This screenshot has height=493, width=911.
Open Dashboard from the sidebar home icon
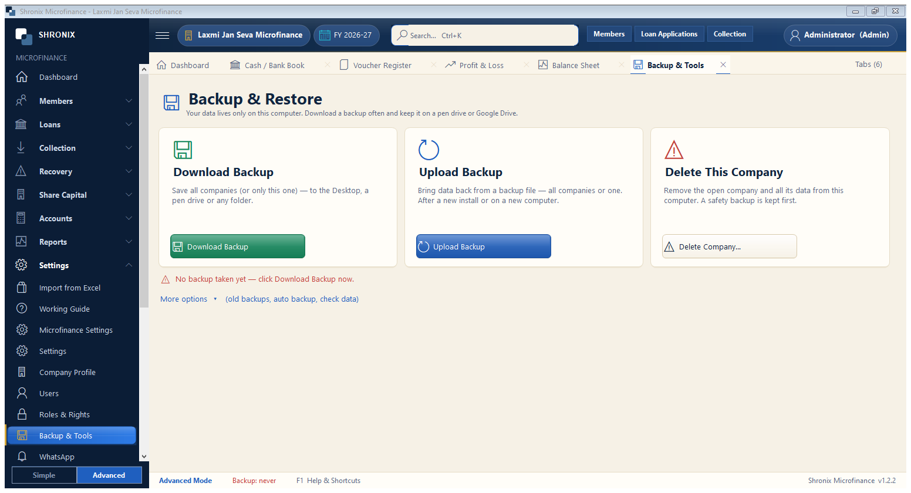(x=22, y=77)
